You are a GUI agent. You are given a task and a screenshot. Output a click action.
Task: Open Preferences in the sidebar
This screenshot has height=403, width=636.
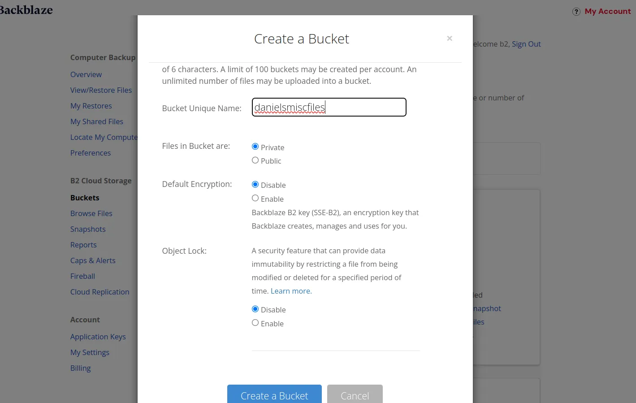pos(91,153)
